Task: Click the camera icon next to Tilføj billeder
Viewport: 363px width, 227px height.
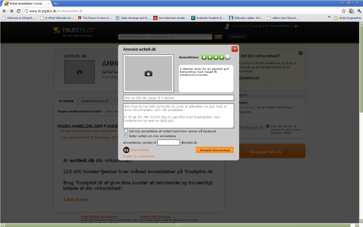Action: pyautogui.click(x=126, y=150)
